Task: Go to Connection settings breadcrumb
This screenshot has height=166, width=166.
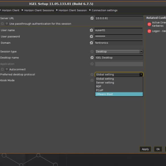Action: coord(104,10)
